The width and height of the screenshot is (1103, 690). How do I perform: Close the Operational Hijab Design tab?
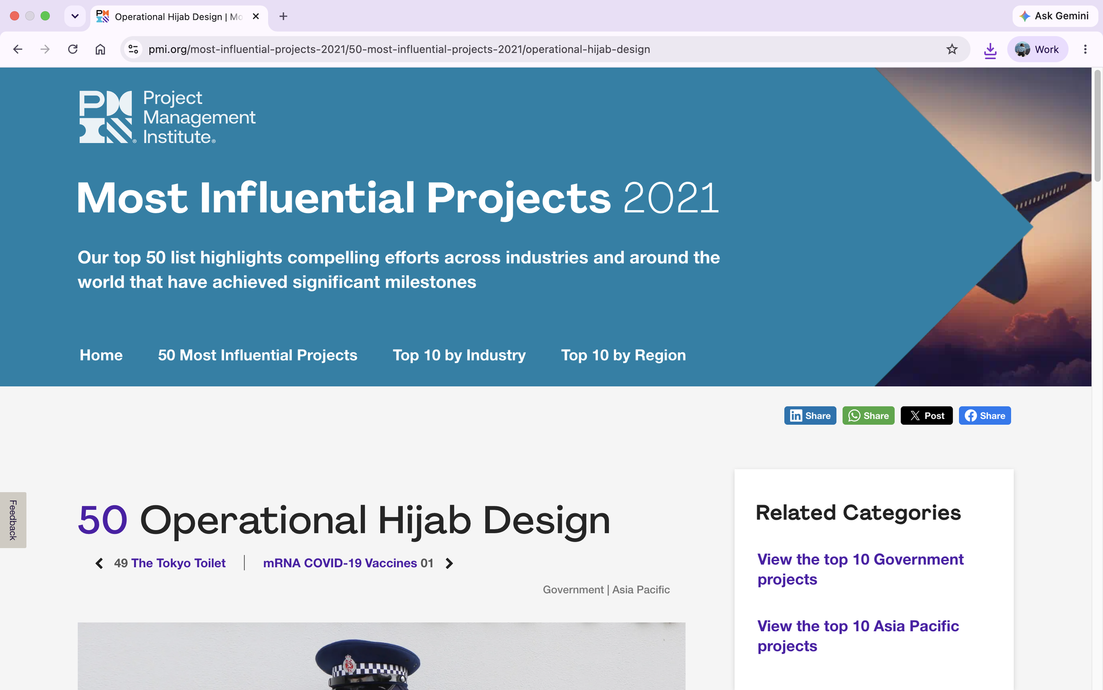pyautogui.click(x=256, y=16)
